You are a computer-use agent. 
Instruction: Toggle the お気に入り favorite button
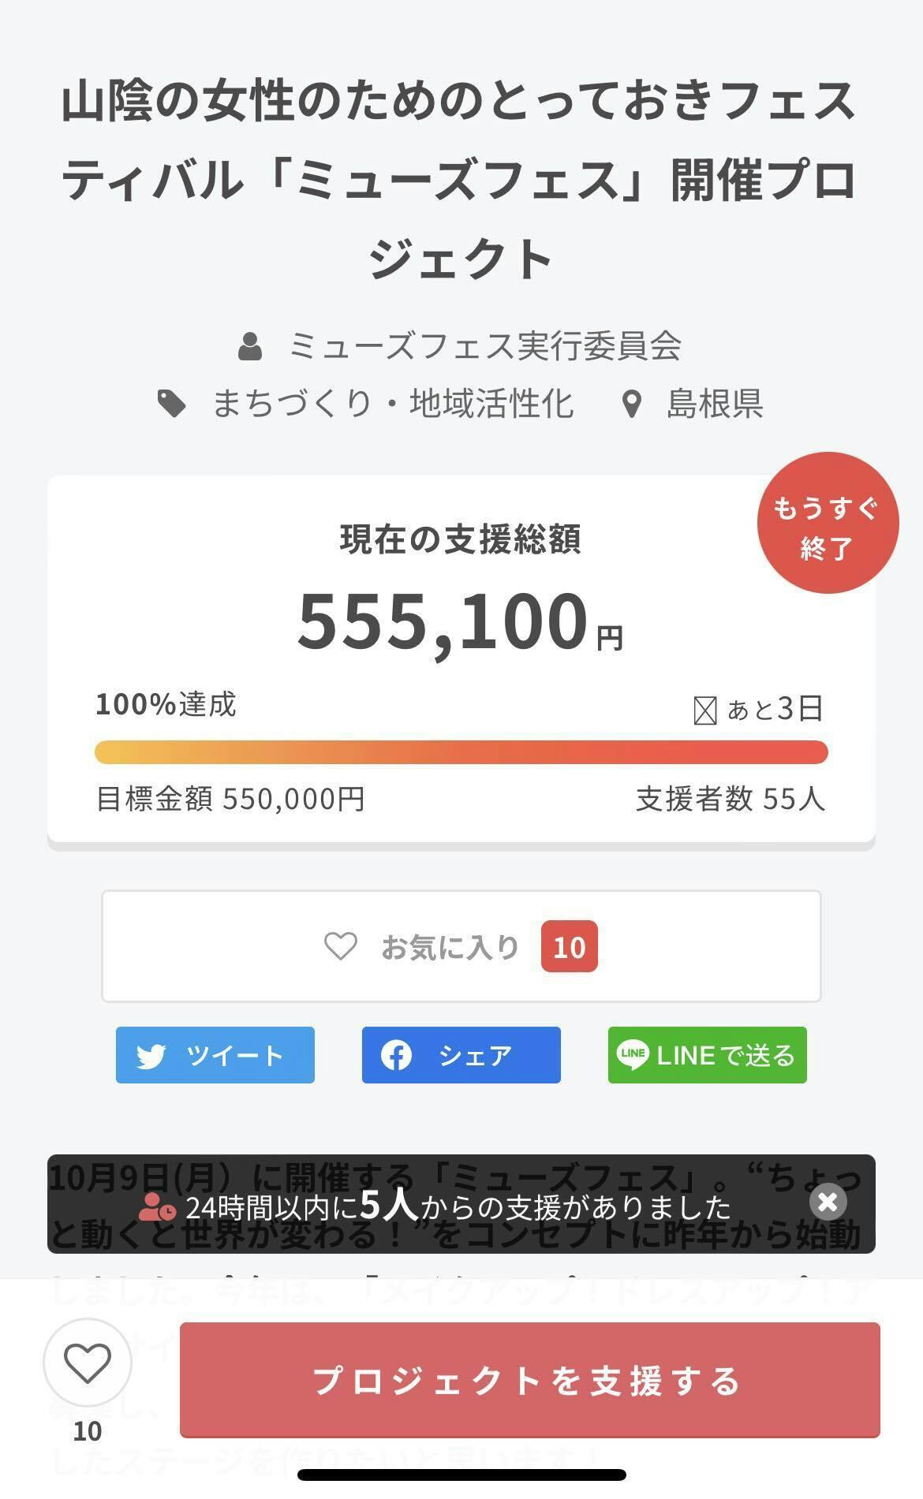pos(461,946)
